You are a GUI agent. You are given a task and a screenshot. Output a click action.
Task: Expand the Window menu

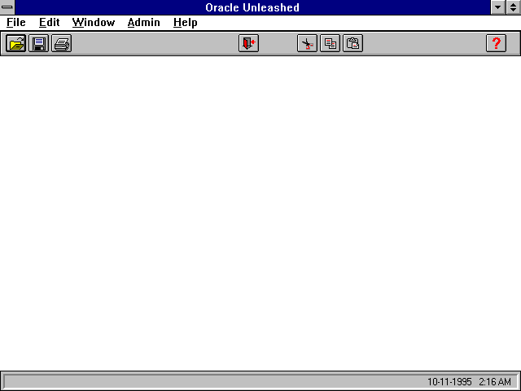click(94, 23)
